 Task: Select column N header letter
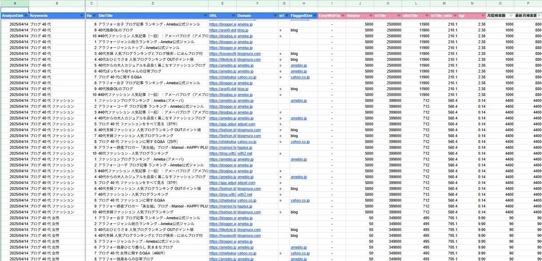(472, 3)
